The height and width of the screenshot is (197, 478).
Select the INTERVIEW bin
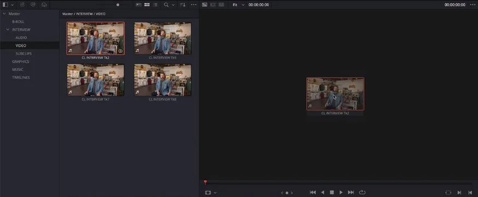click(x=21, y=29)
